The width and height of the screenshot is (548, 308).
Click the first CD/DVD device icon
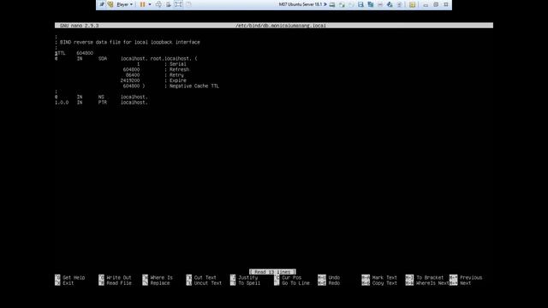tap(342, 4)
